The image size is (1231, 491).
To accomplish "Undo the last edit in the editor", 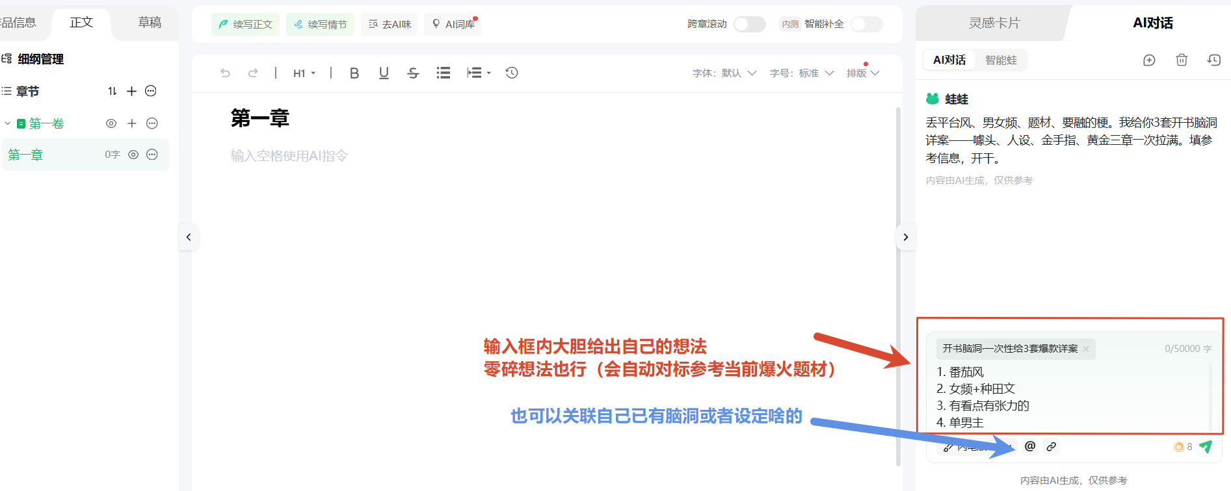I will (x=226, y=73).
